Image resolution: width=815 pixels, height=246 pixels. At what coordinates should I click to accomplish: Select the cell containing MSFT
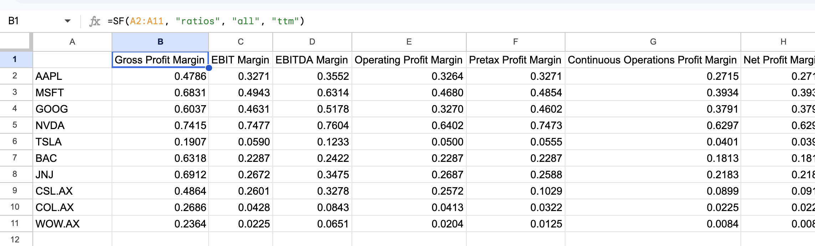[72, 92]
